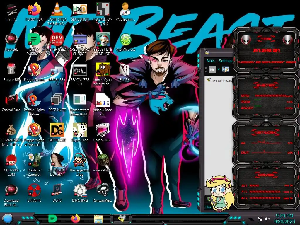300x225 pixels.
Task: Click the Start orb button
Action: 7,219
